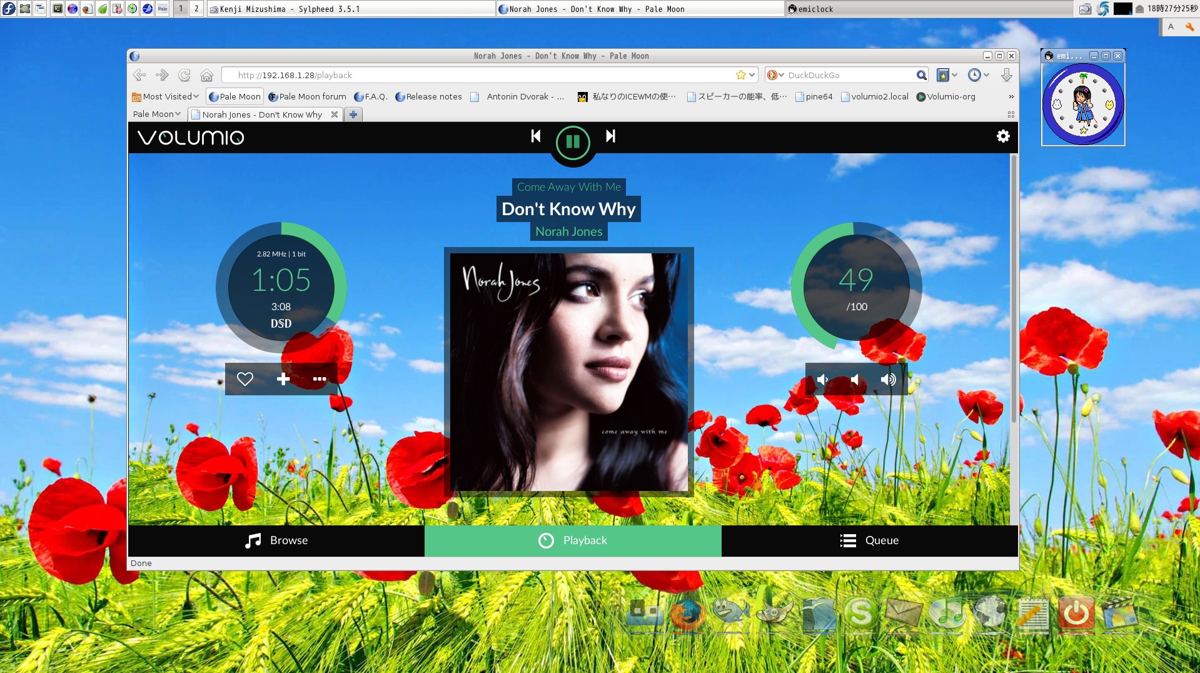Skip to the next track
The height and width of the screenshot is (673, 1200).
click(x=610, y=136)
